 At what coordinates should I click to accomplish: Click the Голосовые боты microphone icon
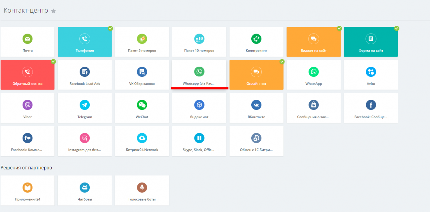[142, 188]
